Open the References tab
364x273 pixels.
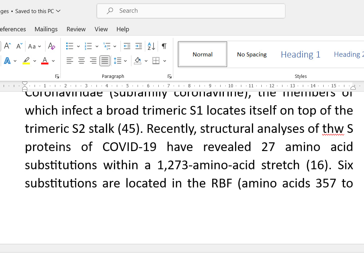tap(13, 29)
